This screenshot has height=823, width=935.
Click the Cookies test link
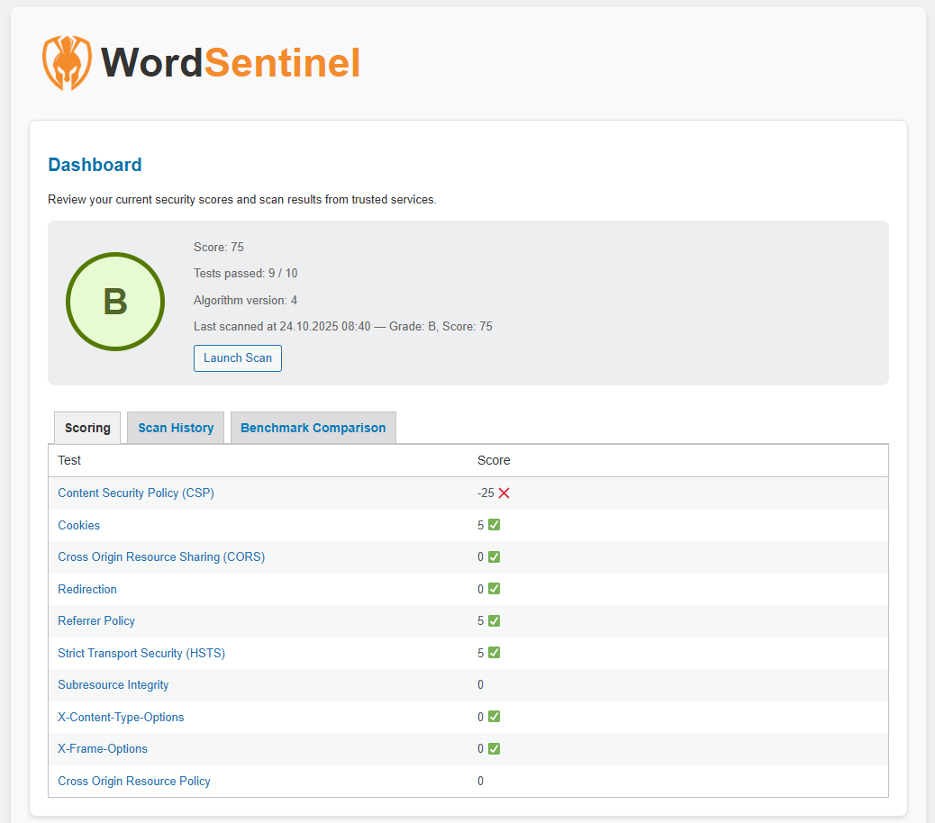(x=78, y=525)
